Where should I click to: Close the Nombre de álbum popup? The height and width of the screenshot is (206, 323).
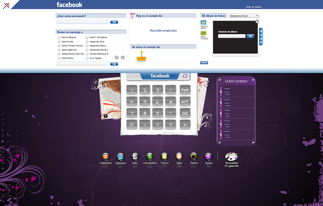pos(257,21)
